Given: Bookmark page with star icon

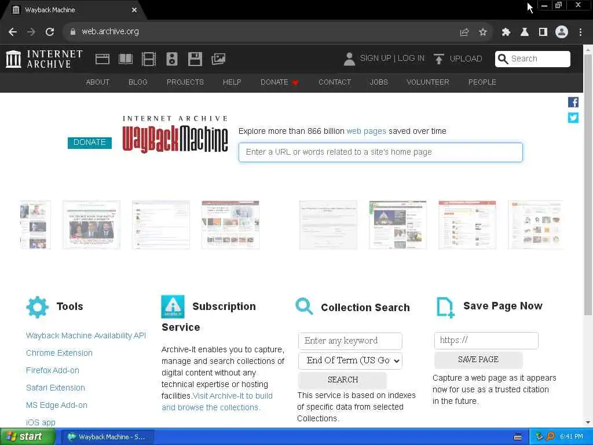Looking at the screenshot, I should click(x=482, y=32).
